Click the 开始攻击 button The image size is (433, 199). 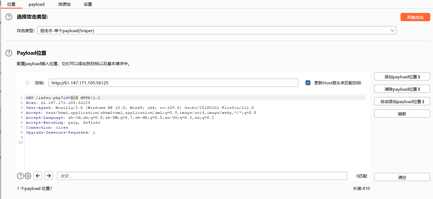[415, 17]
